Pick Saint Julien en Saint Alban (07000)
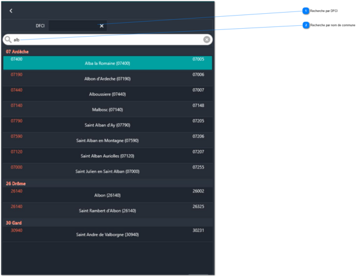 (108, 171)
